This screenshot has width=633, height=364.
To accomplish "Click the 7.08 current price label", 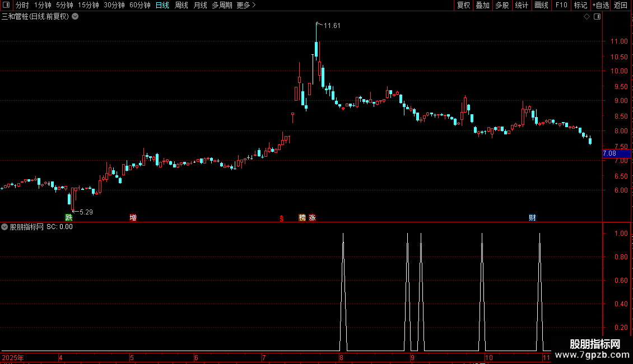I will tap(616, 153).
